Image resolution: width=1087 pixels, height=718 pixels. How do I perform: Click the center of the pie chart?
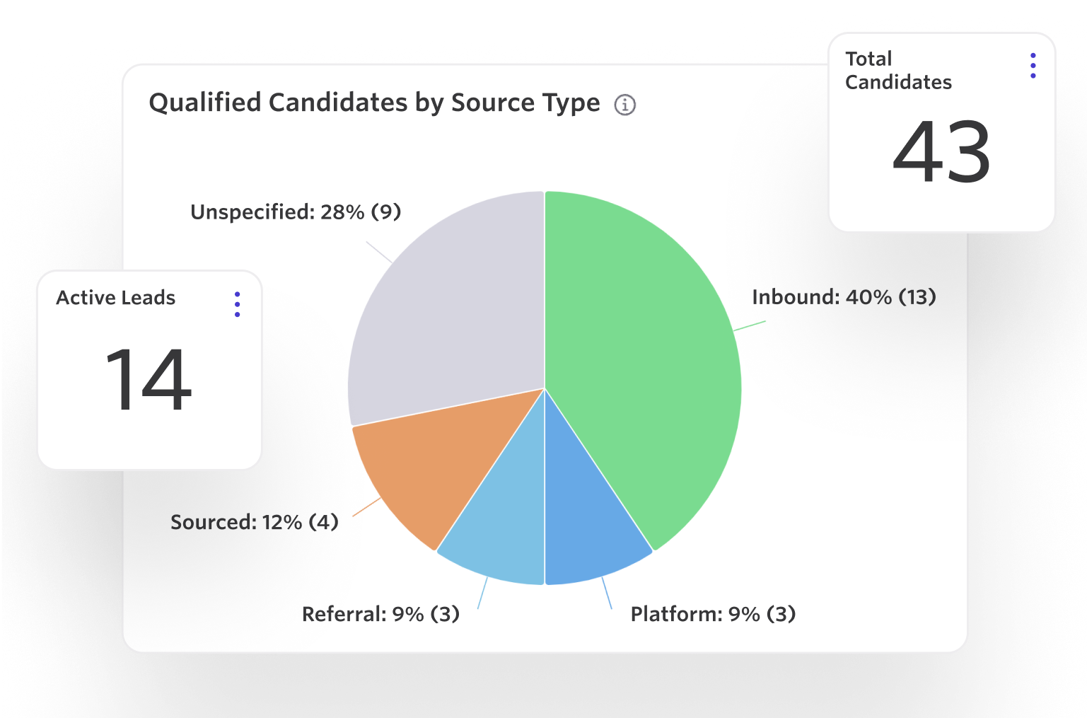(x=545, y=388)
